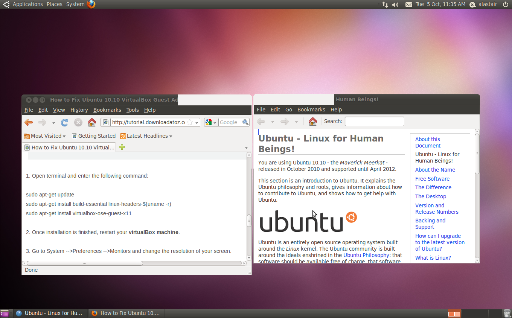Go to Firefox home page icon
Viewport: 512px width, 318px height.
(x=92, y=122)
